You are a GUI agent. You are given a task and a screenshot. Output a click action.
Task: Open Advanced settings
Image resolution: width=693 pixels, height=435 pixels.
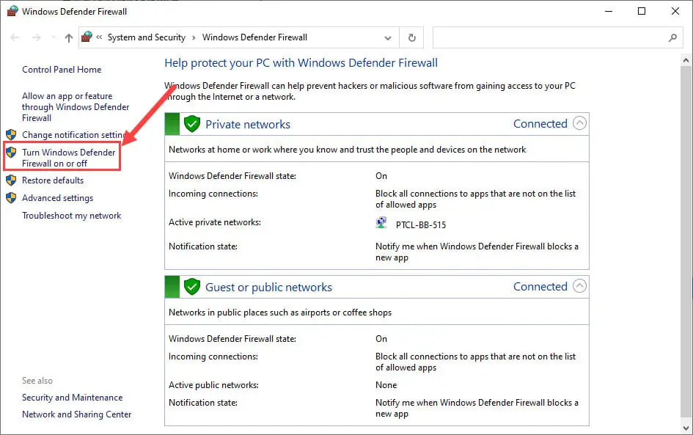pyautogui.click(x=57, y=198)
